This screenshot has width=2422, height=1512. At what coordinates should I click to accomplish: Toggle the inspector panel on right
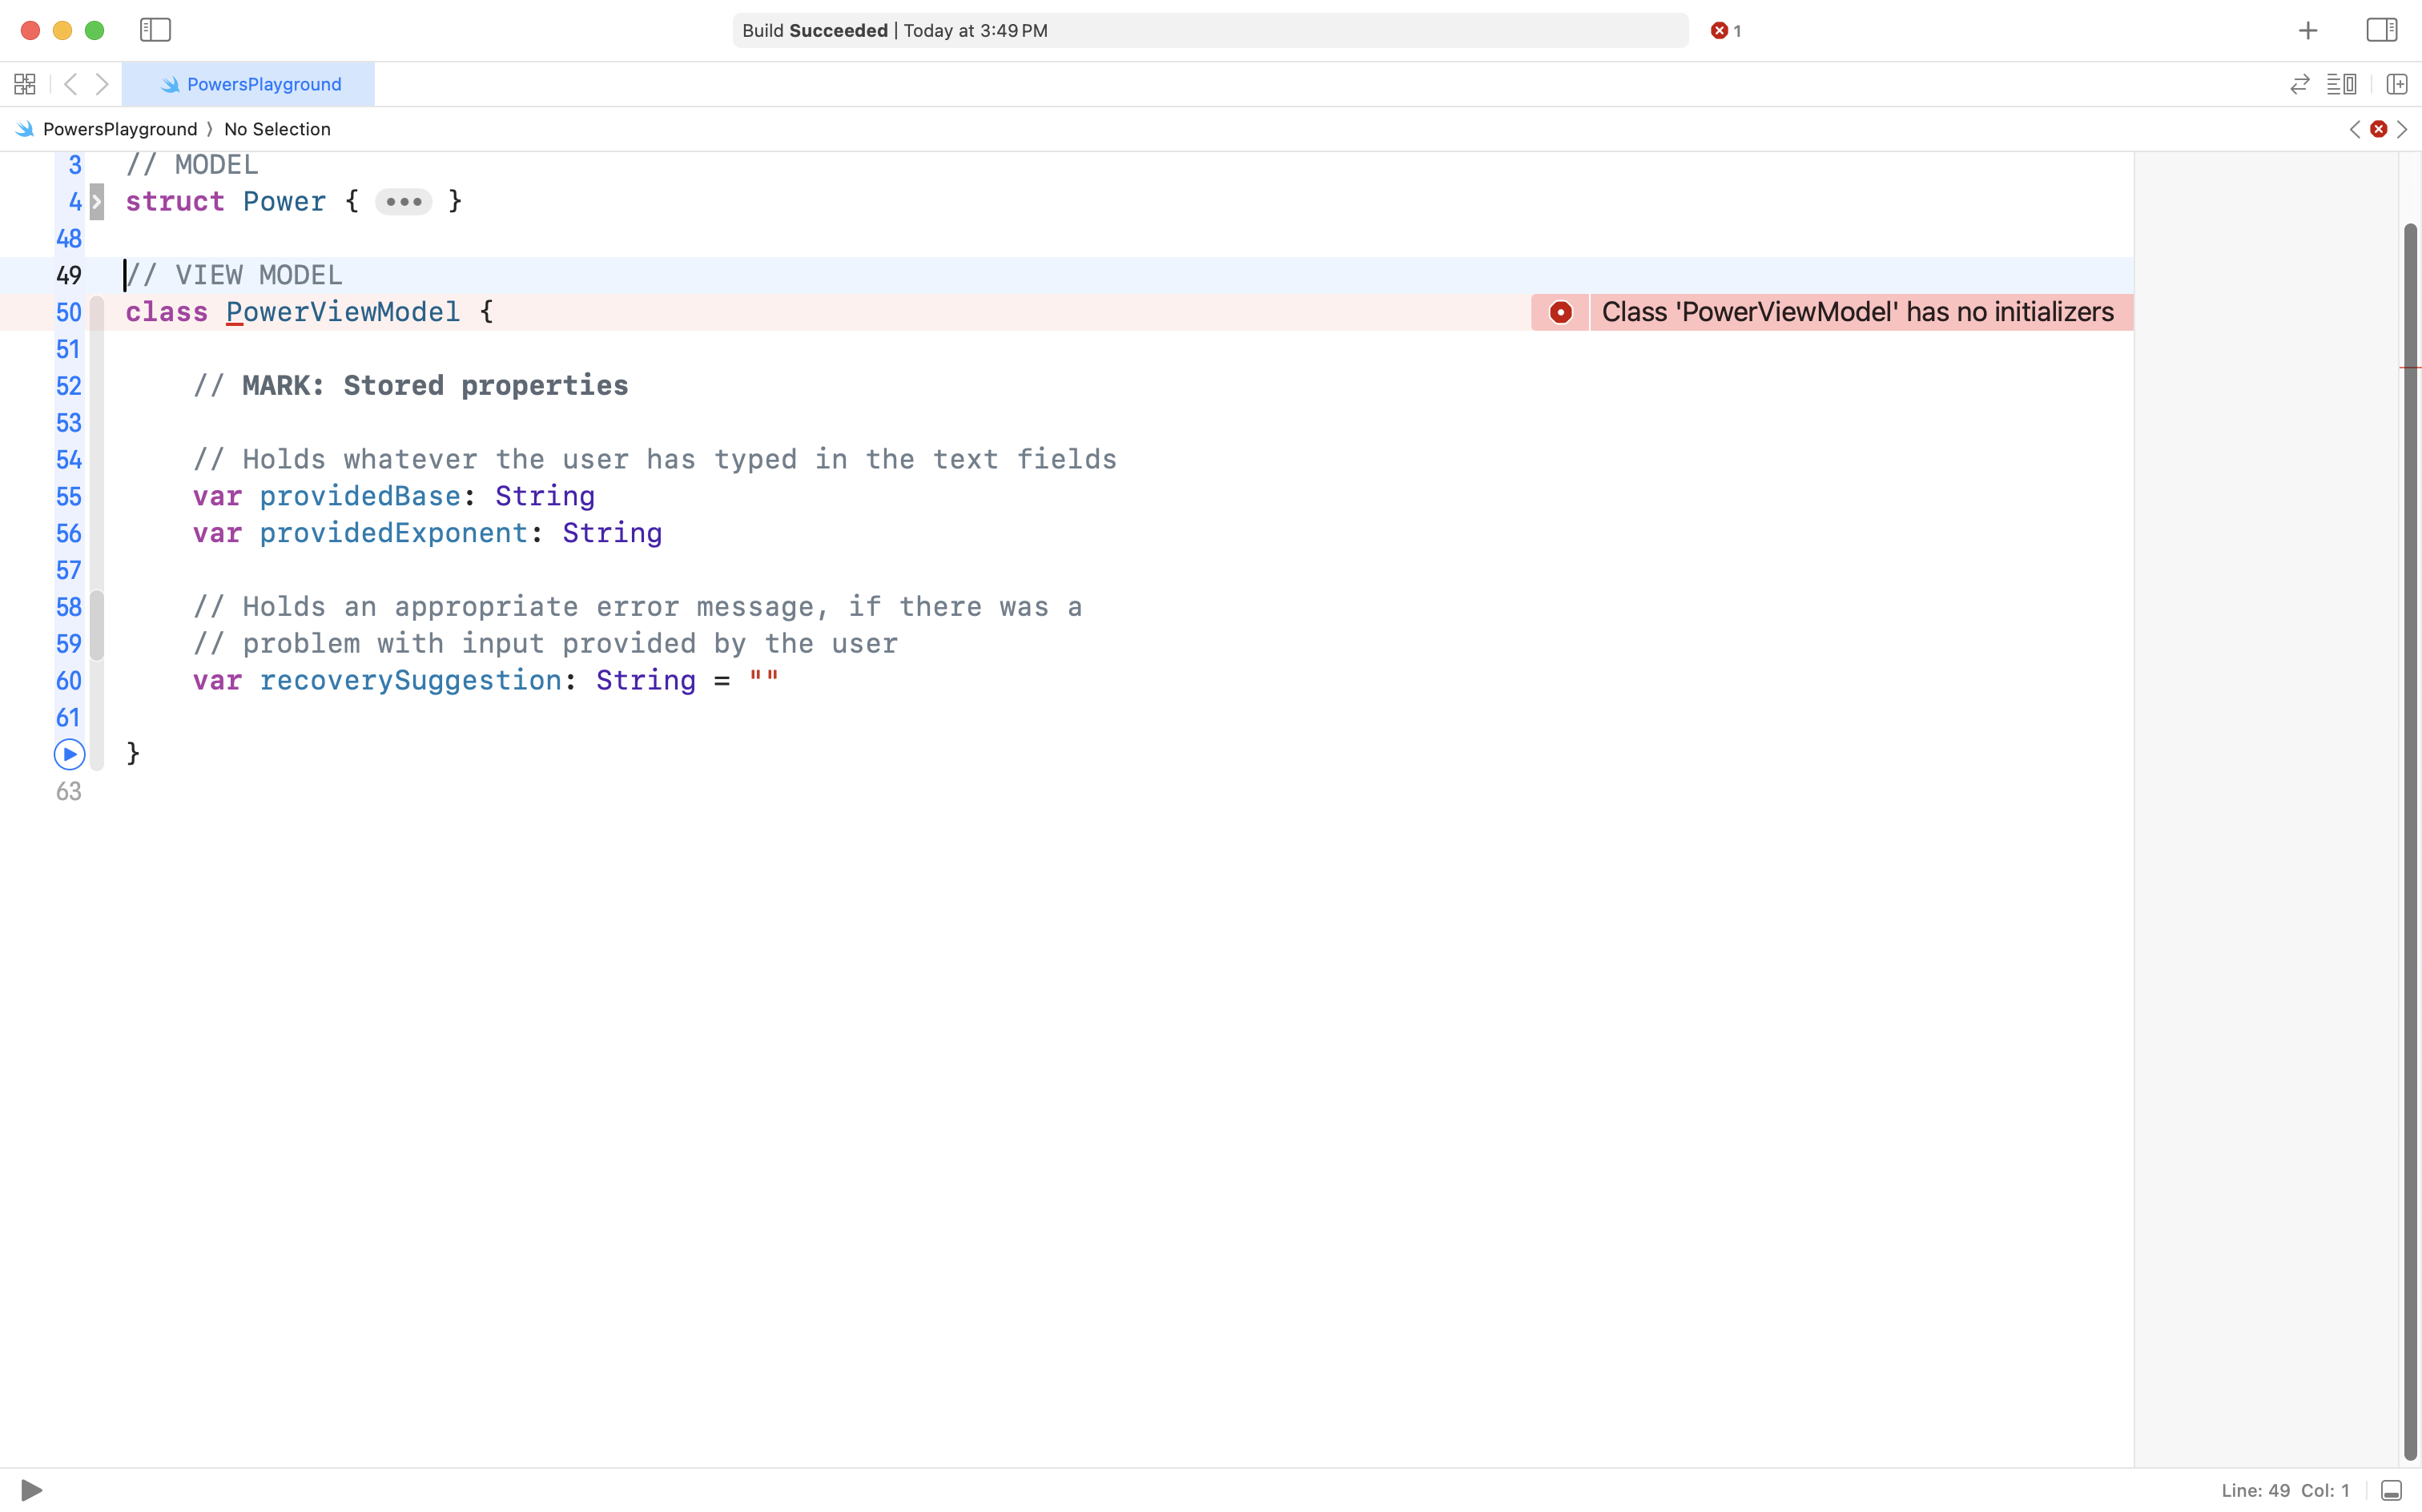(x=2381, y=30)
